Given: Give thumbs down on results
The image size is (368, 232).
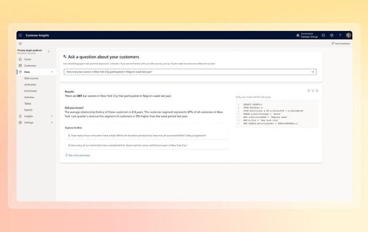Looking at the screenshot, I should coord(313,90).
